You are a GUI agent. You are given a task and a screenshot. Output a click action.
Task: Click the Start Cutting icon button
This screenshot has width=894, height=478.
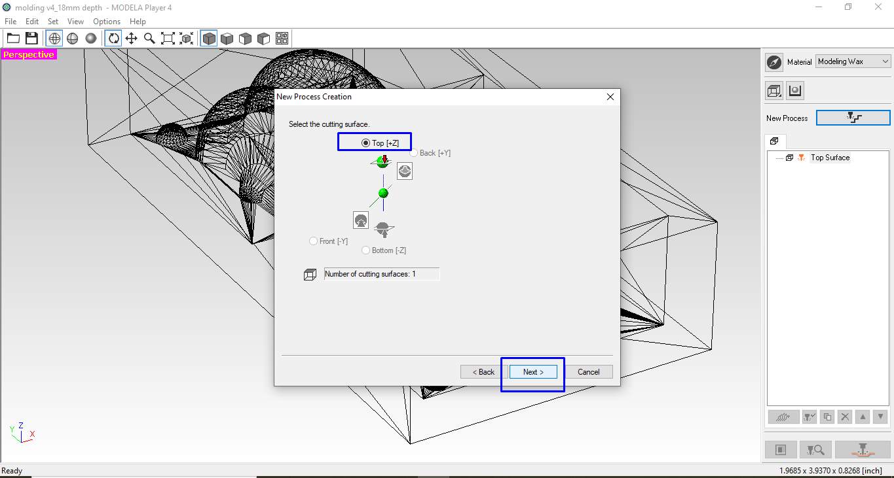[863, 449]
